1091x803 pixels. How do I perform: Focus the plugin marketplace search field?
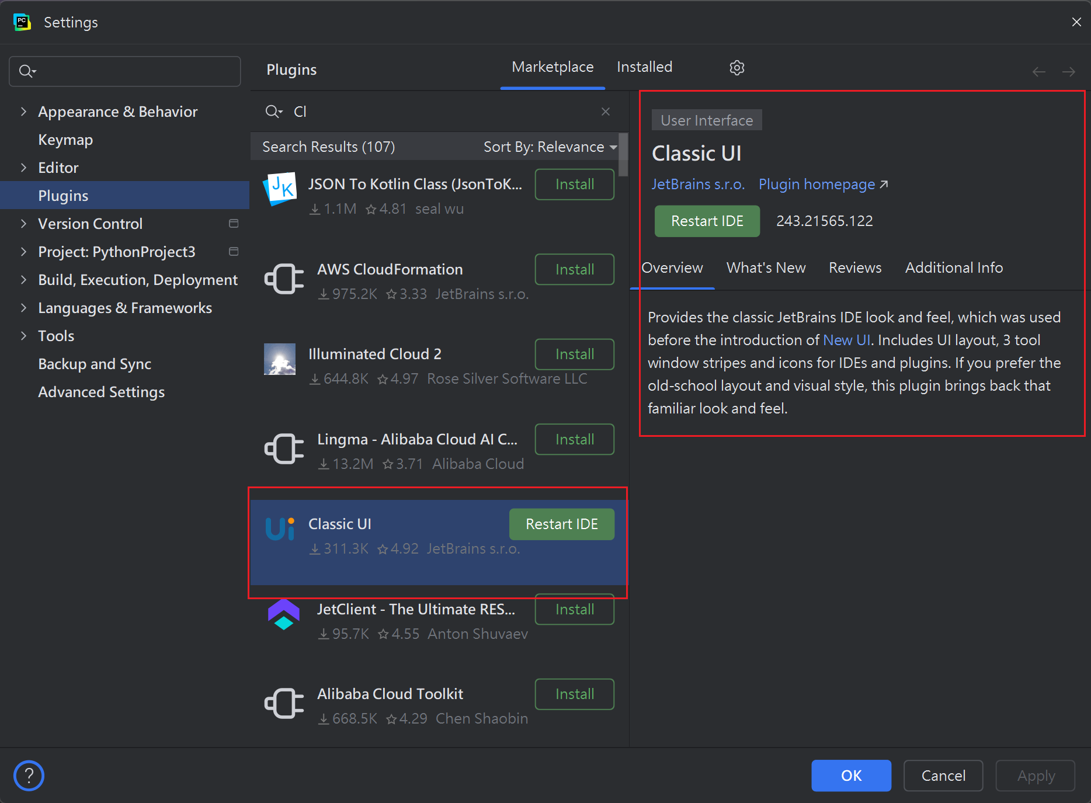pyautogui.click(x=438, y=112)
